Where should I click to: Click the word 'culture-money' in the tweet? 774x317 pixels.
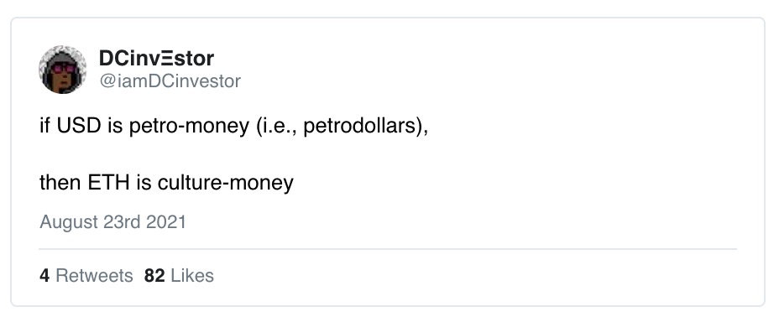pyautogui.click(x=226, y=183)
